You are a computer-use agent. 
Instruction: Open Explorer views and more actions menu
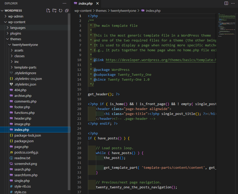64,3
